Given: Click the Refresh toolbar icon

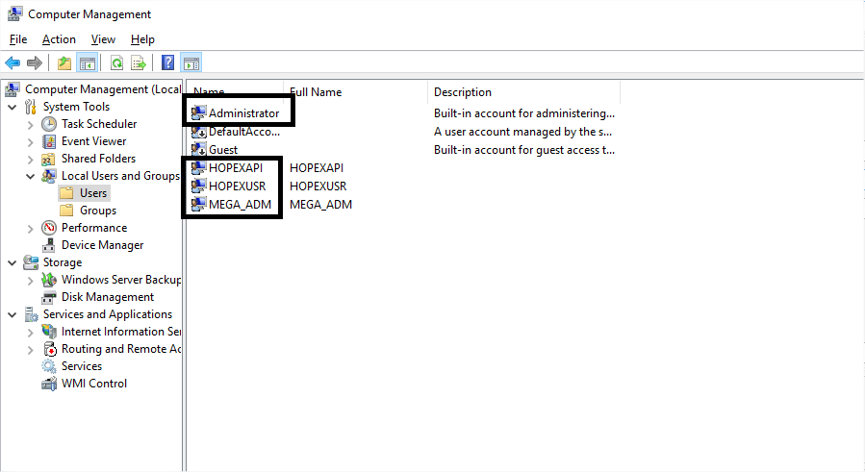Looking at the screenshot, I should [x=116, y=63].
